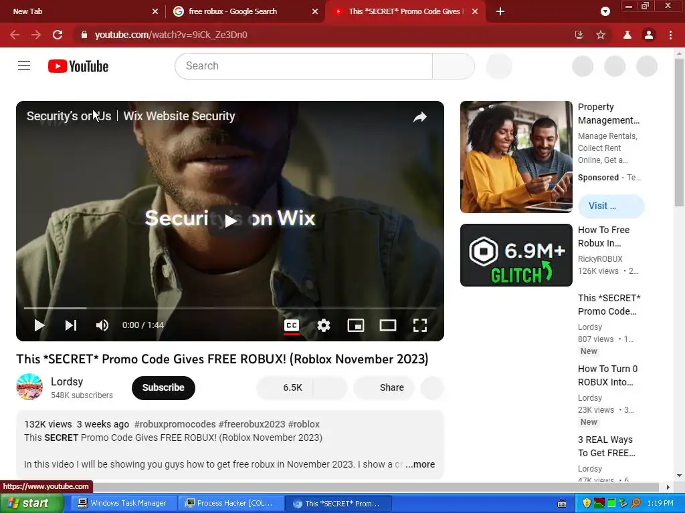Open the Lordsy channel name link
Screen dimensions: 685x513
(x=67, y=381)
